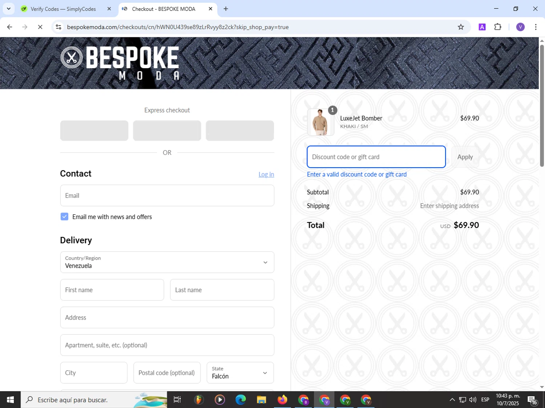The image size is (545, 408).
Task: Open the FL Studio fruit taskbar icon
Action: point(198,400)
